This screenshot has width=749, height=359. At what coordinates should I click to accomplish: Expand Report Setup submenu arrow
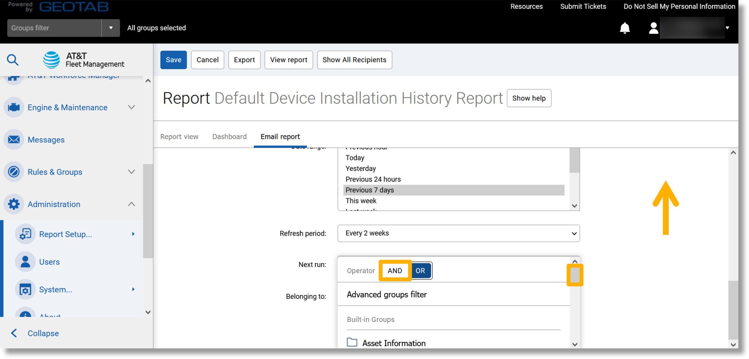(x=133, y=234)
